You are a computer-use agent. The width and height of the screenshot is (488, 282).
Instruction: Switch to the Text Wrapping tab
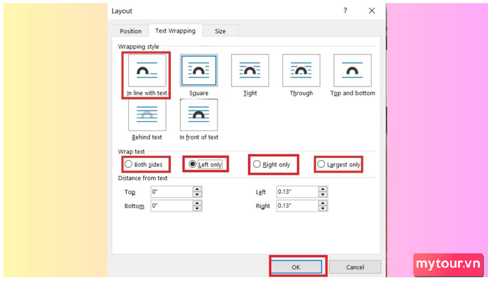click(x=176, y=31)
